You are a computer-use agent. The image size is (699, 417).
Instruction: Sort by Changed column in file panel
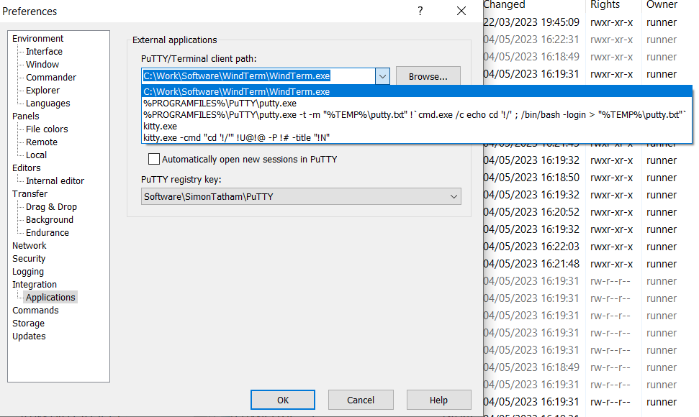[x=533, y=5]
